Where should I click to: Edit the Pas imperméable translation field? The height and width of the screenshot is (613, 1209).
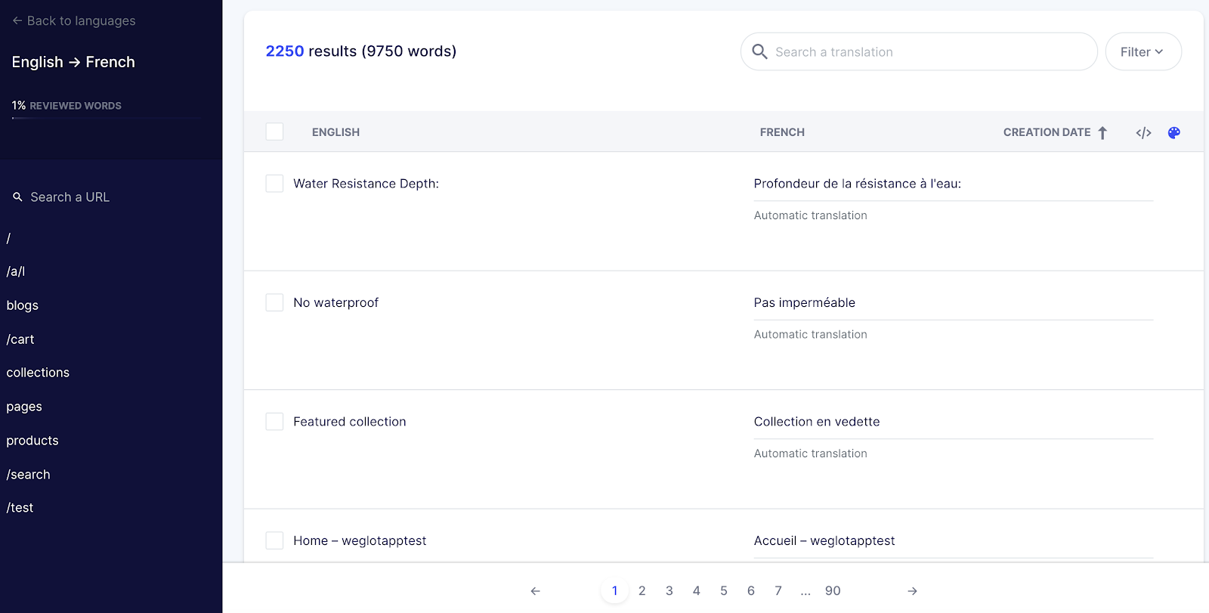952,303
